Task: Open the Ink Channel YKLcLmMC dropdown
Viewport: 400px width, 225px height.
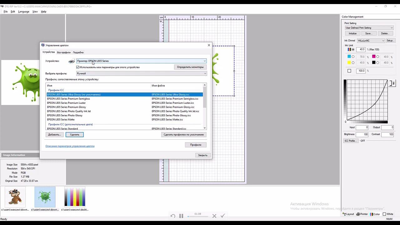Action: 371,41
